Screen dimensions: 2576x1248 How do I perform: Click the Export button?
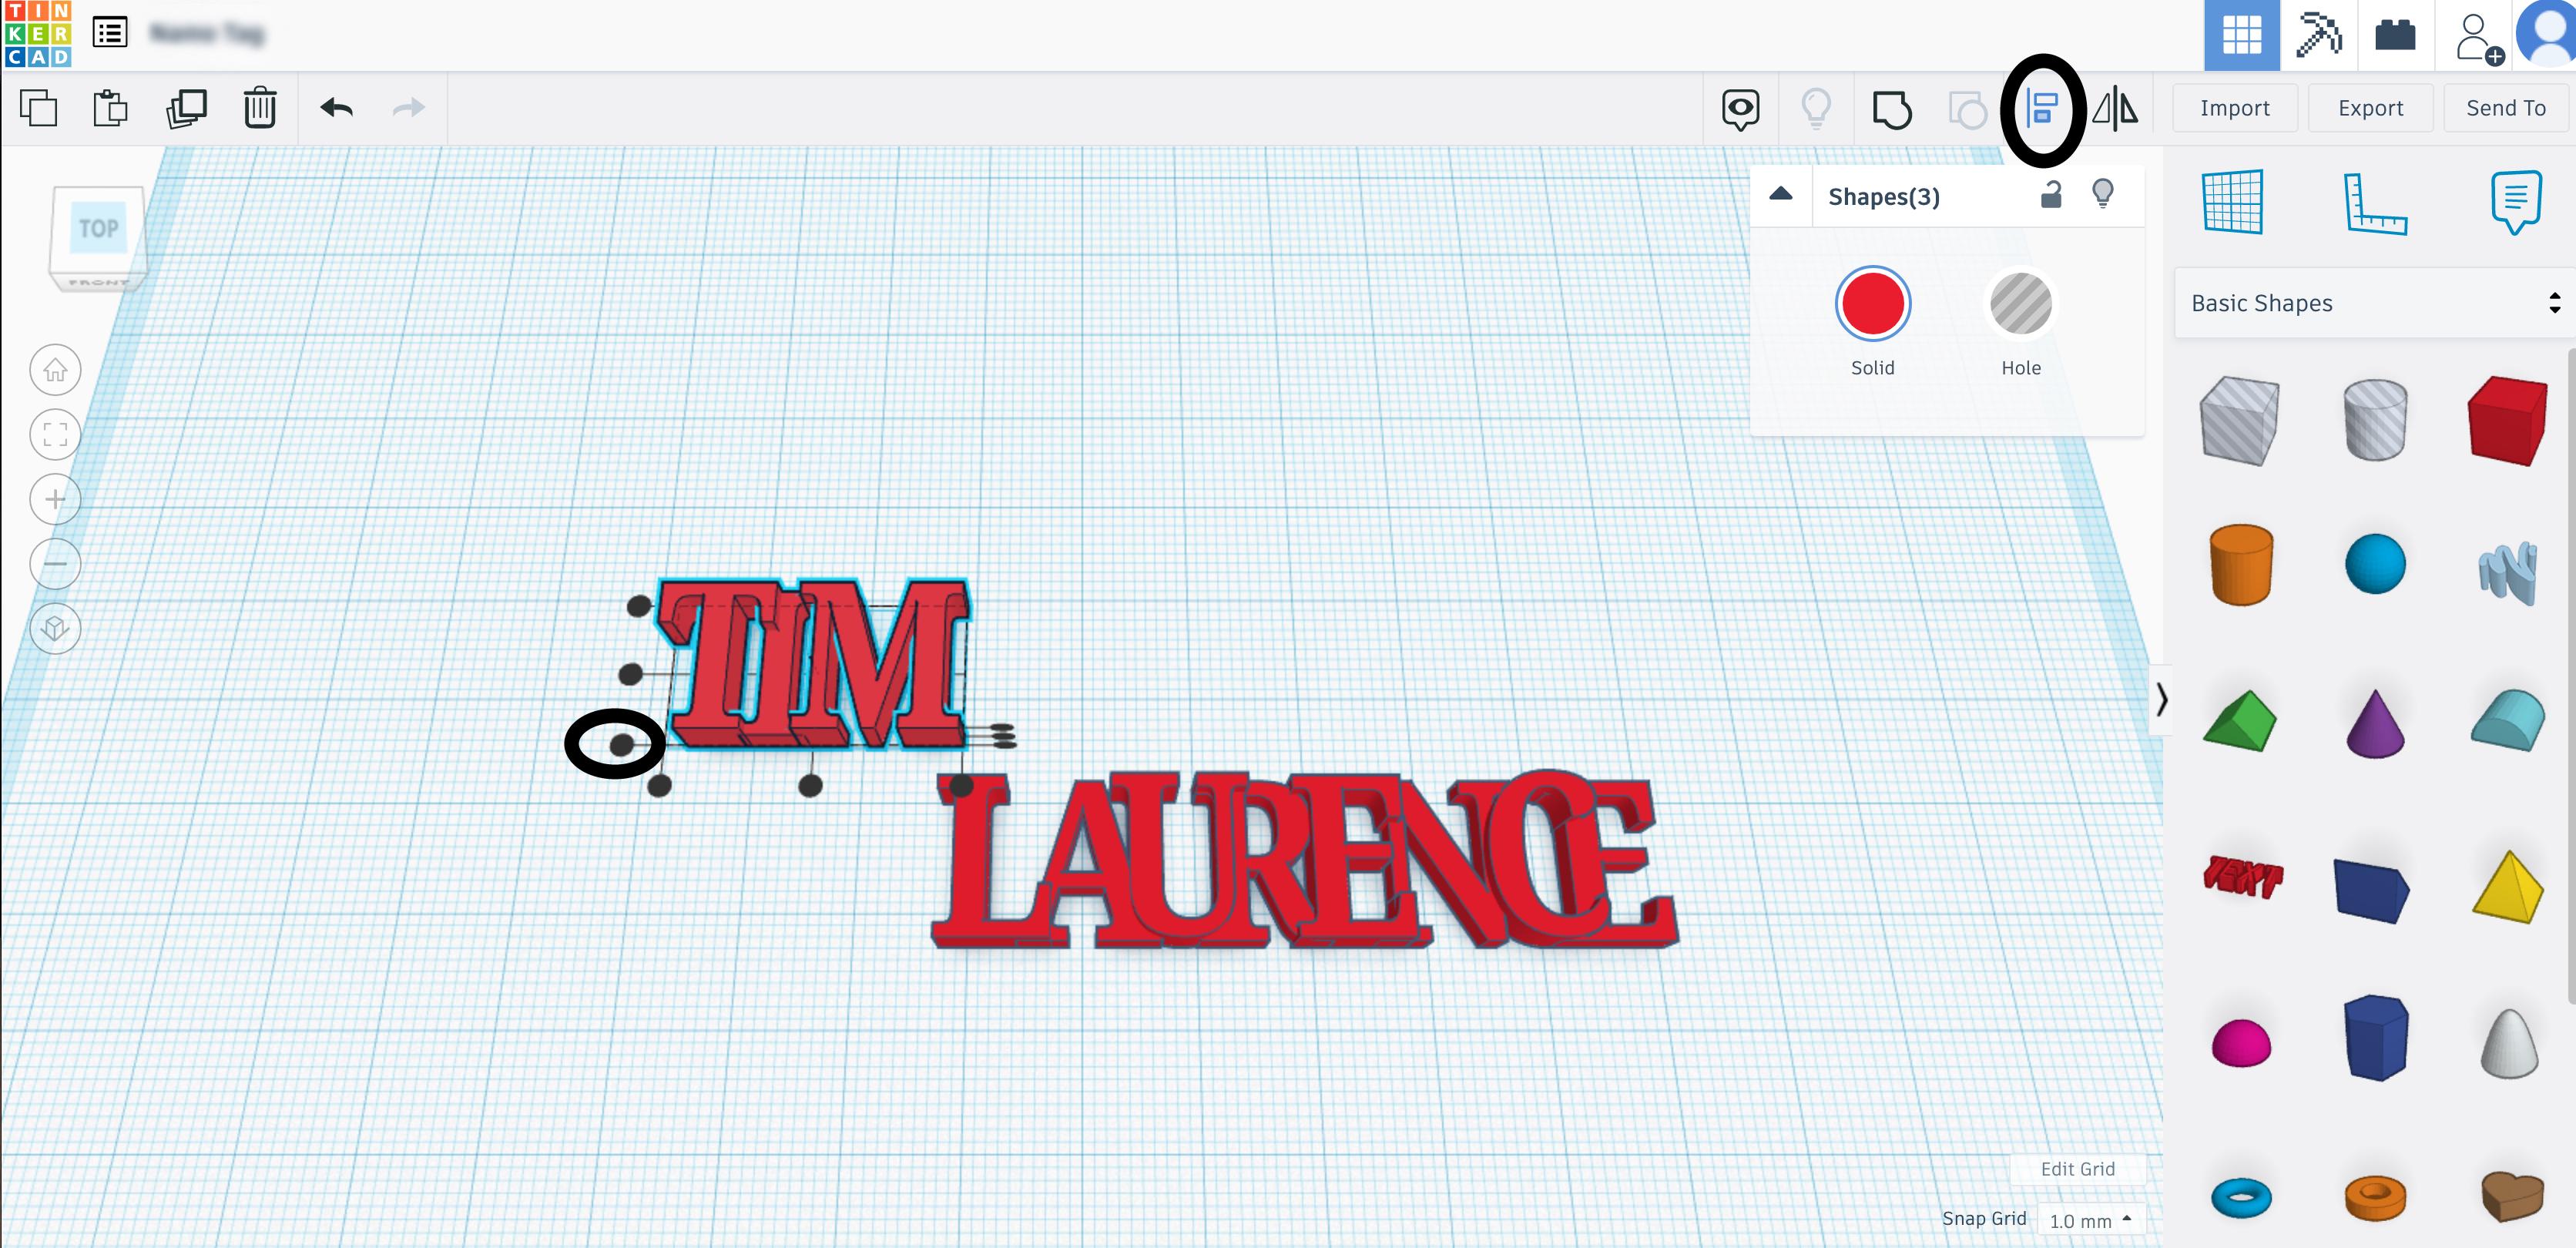point(2370,108)
